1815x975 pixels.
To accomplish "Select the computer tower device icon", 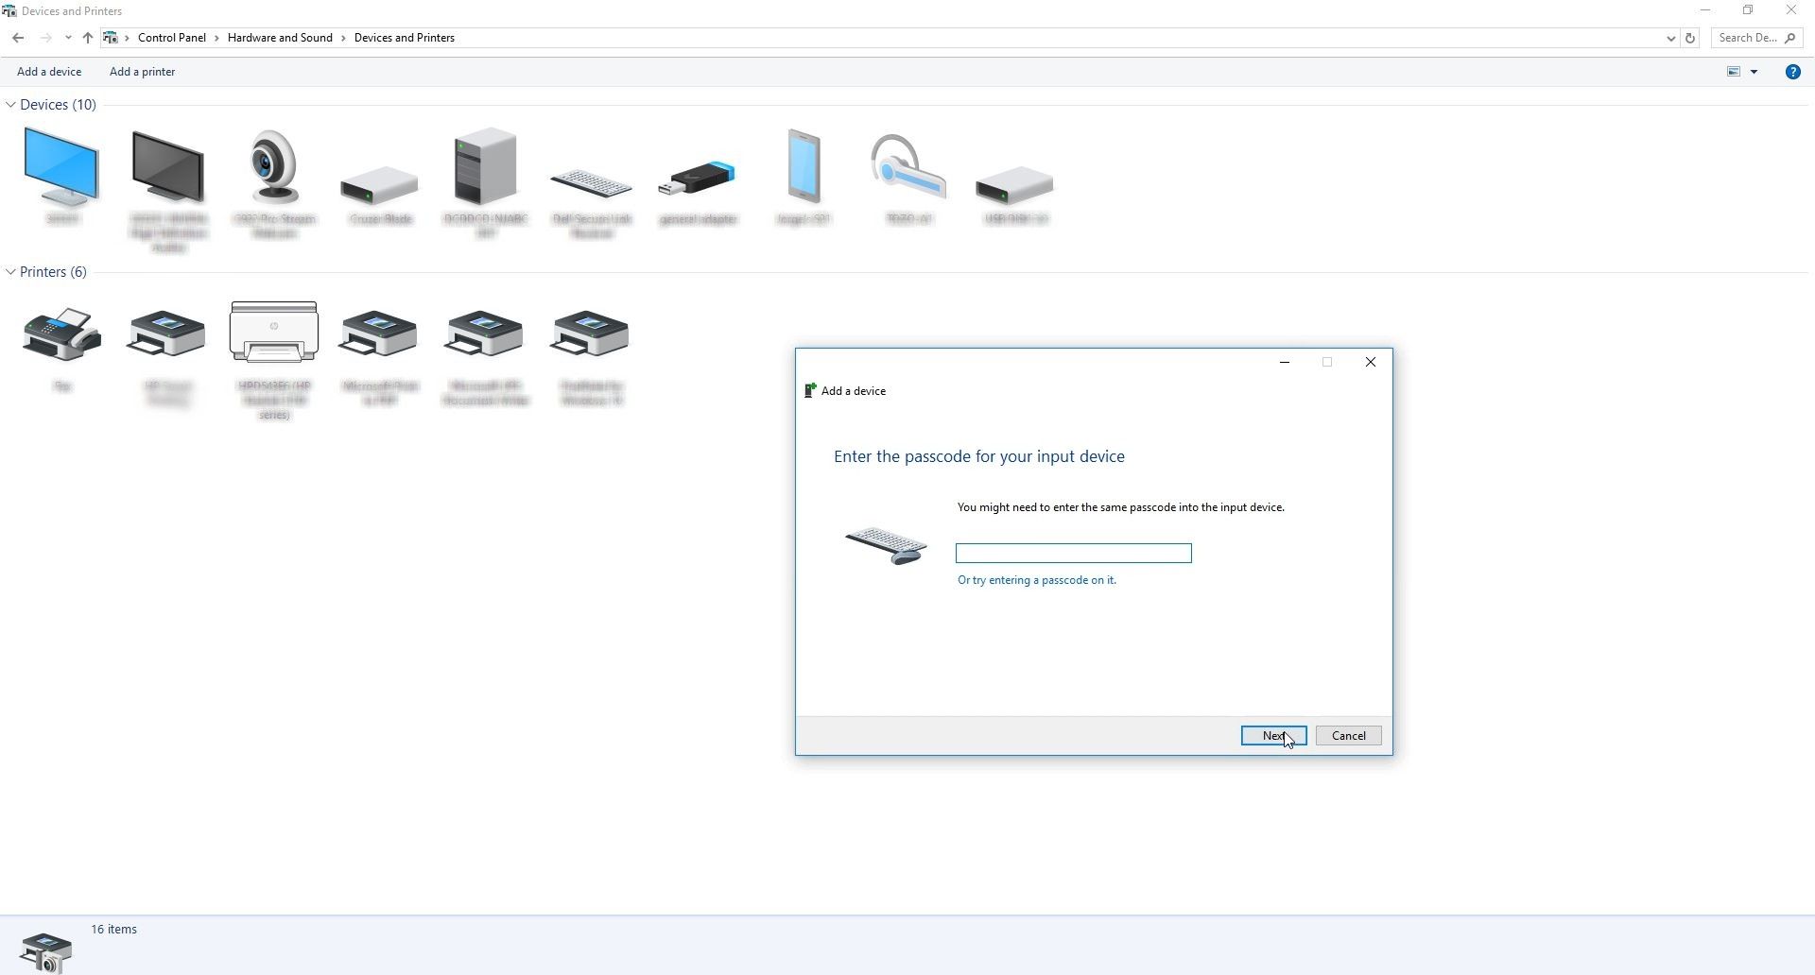I will [x=485, y=165].
